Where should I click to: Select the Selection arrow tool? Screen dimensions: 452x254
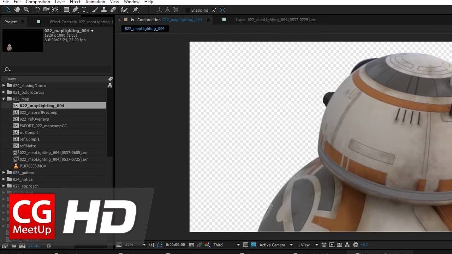(8, 10)
